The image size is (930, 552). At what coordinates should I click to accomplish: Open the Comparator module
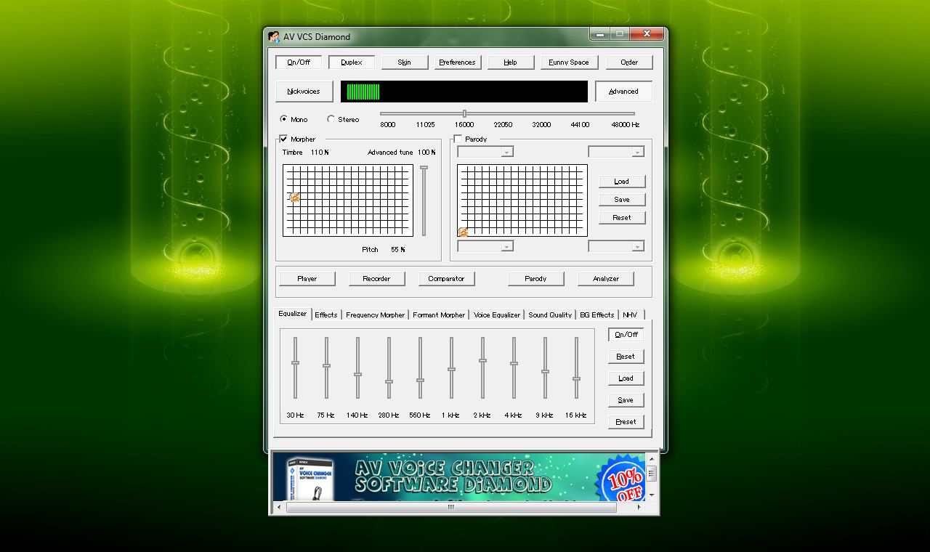pyautogui.click(x=446, y=279)
